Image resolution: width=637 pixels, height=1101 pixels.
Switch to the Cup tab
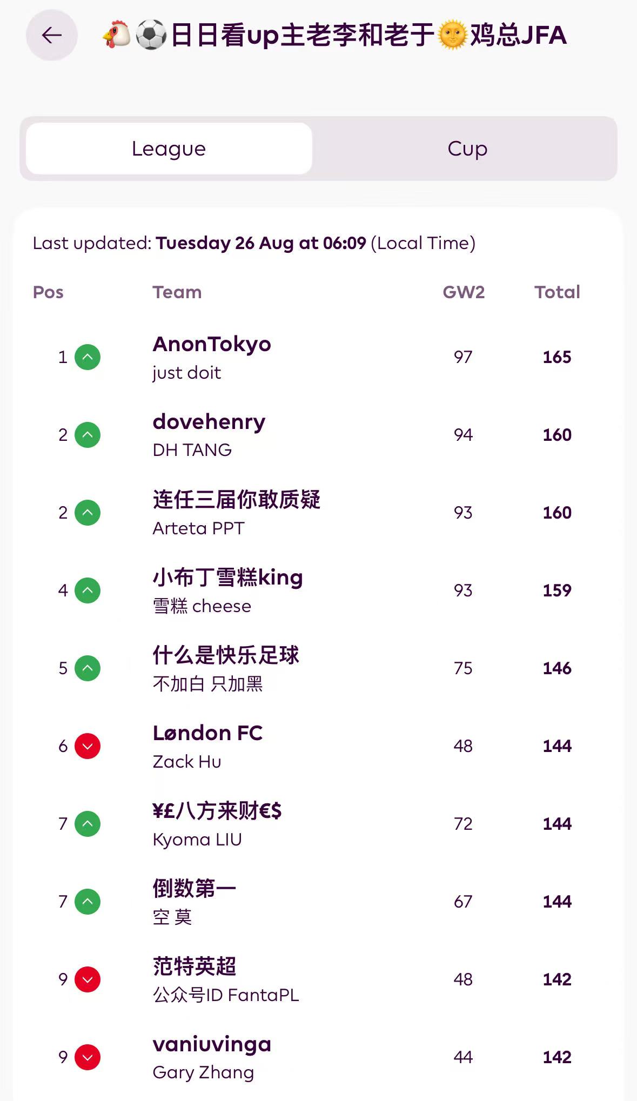(467, 149)
